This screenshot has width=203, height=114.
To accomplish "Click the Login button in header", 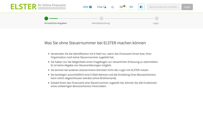I will tap(187, 7).
